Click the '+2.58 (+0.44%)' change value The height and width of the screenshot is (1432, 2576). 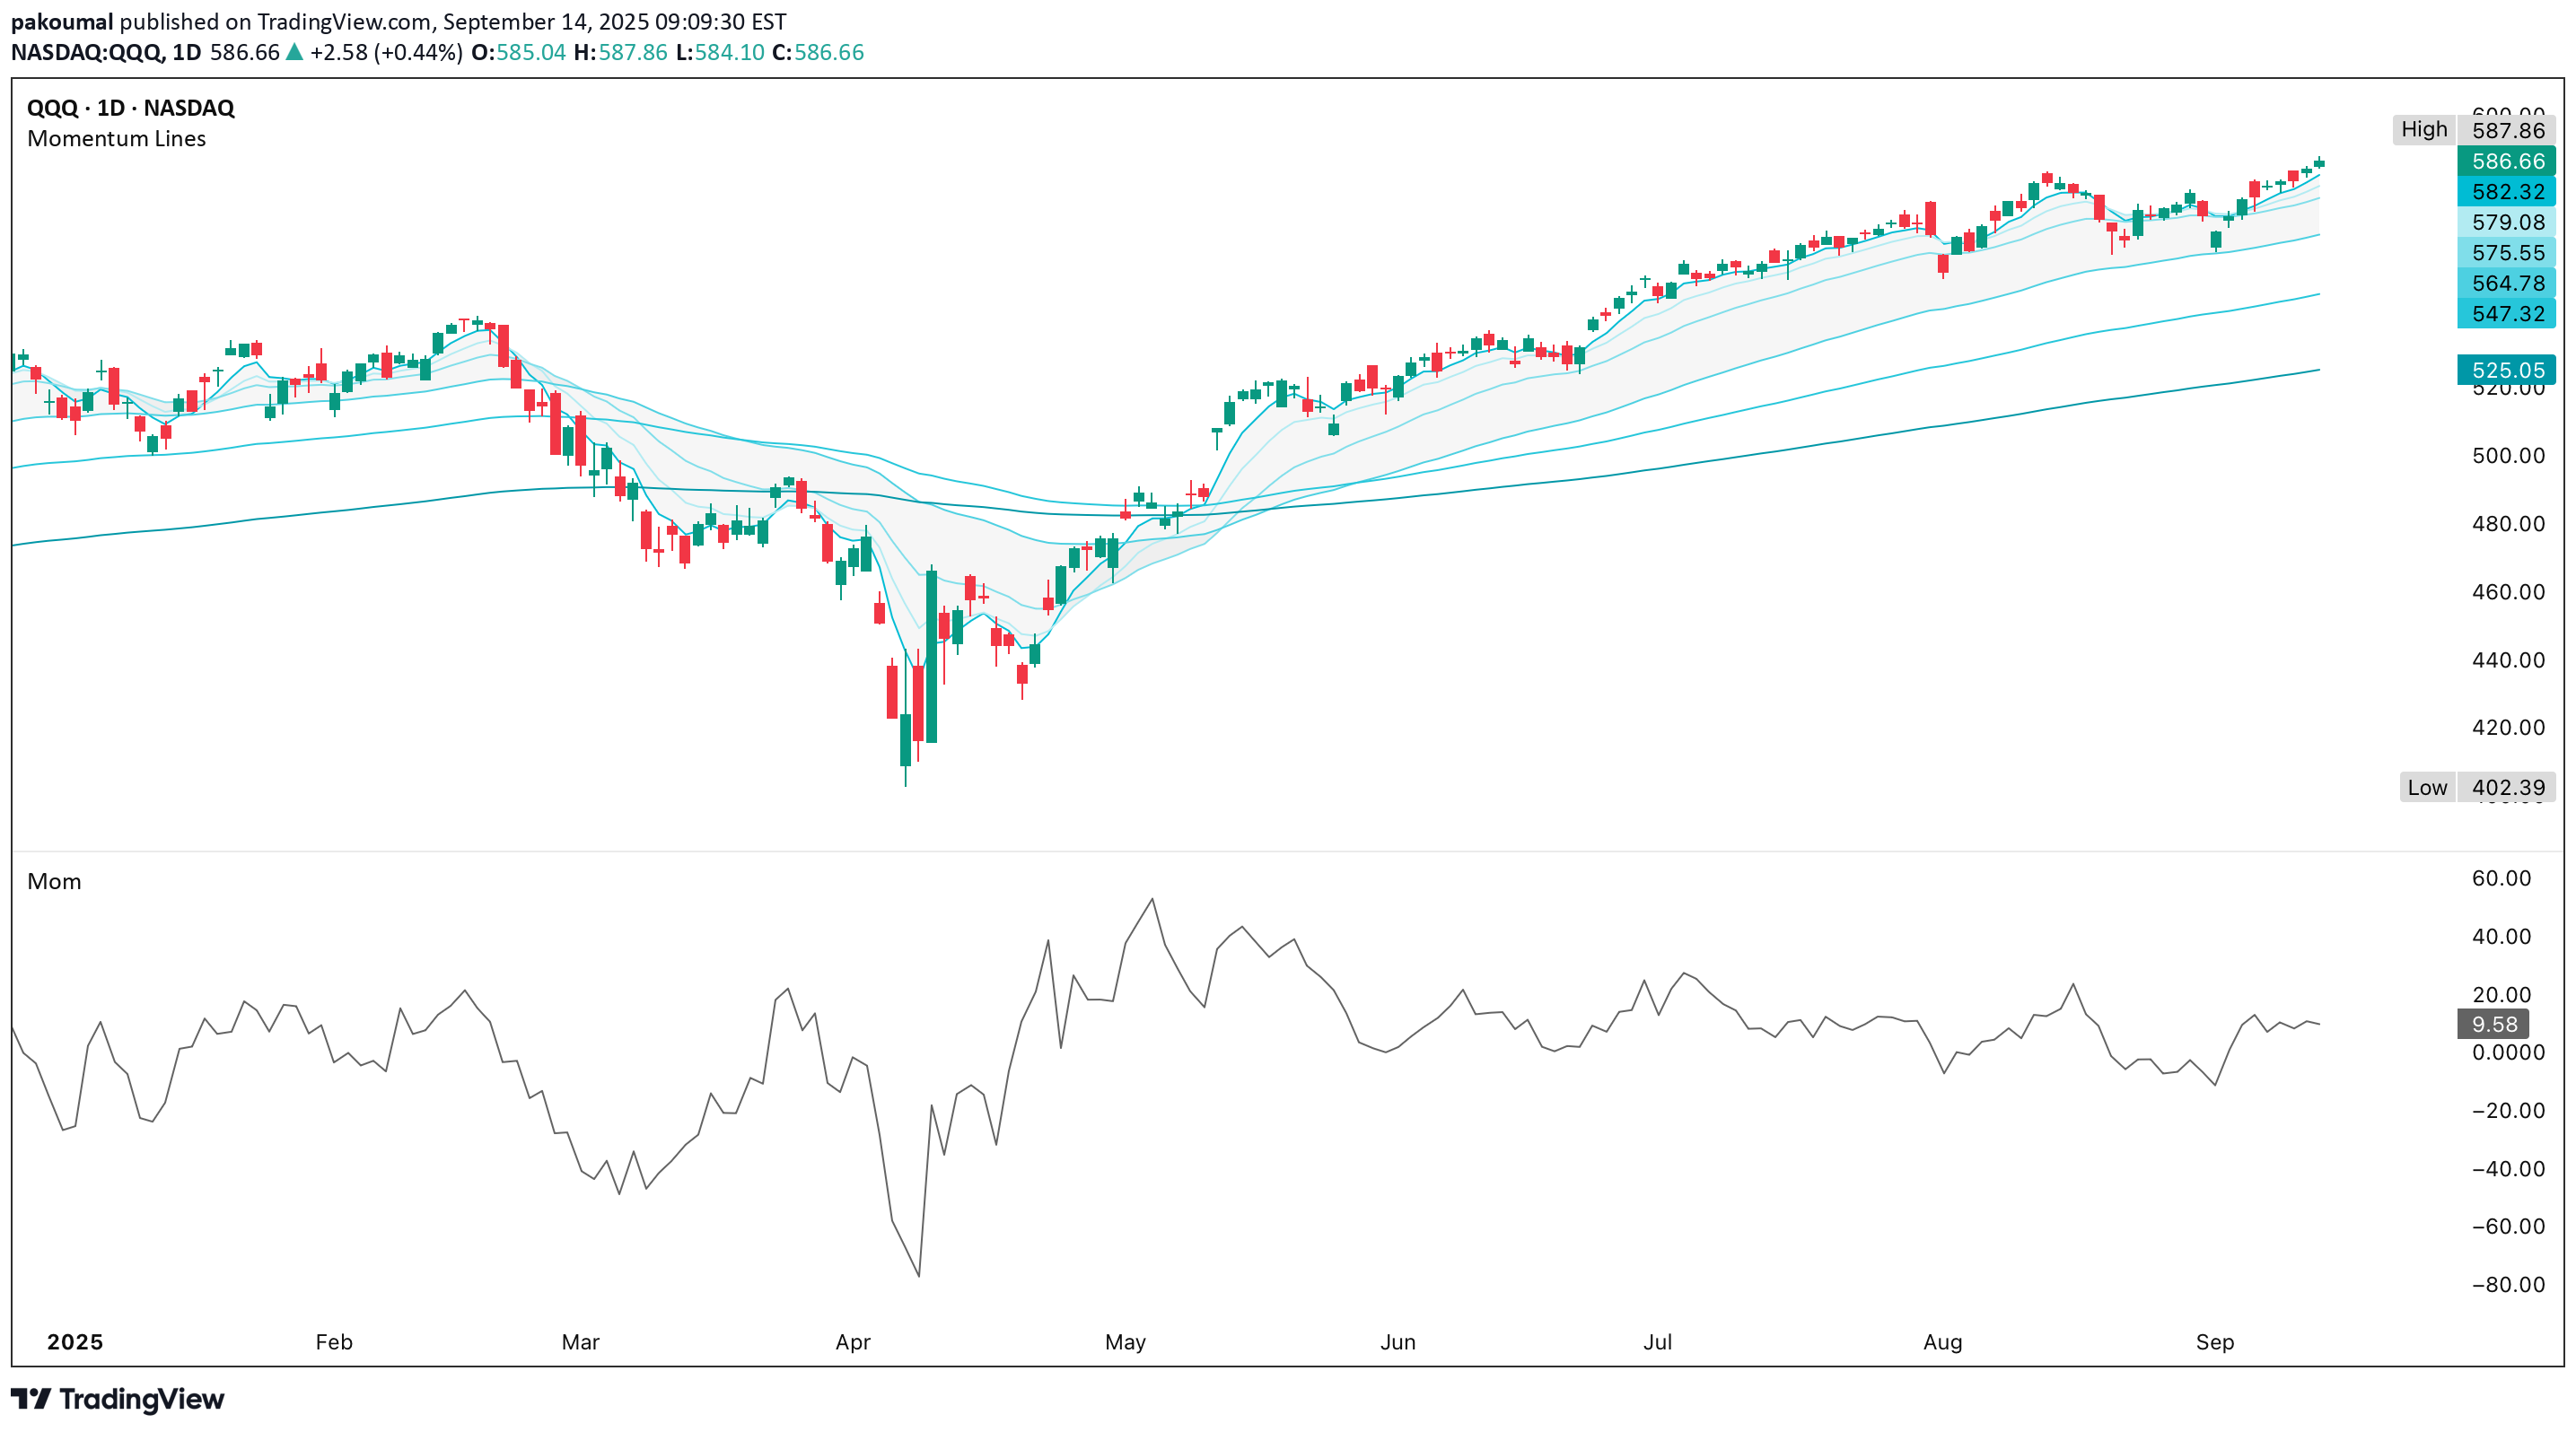click(386, 52)
